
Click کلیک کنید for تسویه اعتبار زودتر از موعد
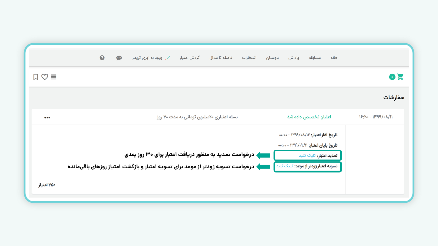click(x=285, y=166)
